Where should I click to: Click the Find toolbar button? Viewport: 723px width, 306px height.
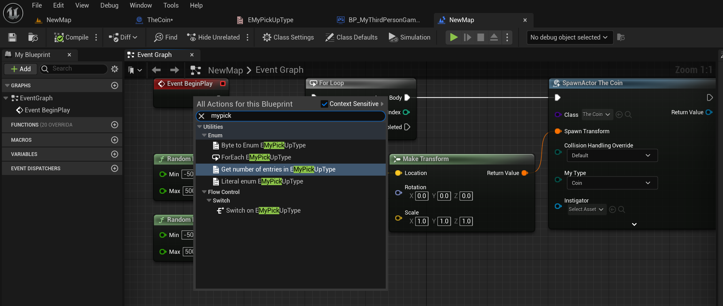[x=166, y=37]
